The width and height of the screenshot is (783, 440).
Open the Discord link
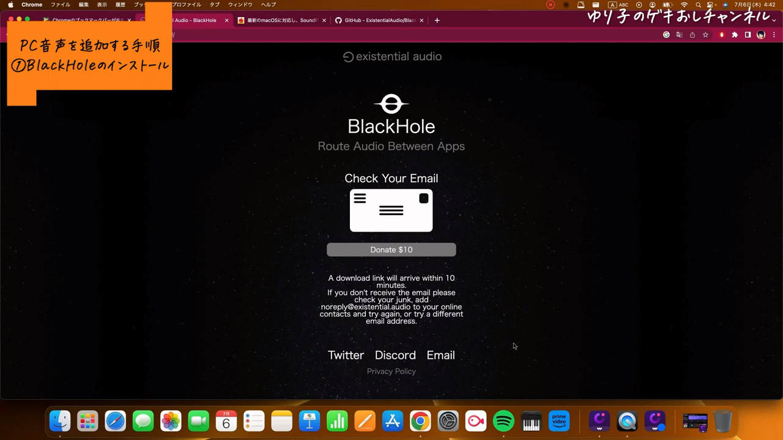pyautogui.click(x=395, y=355)
